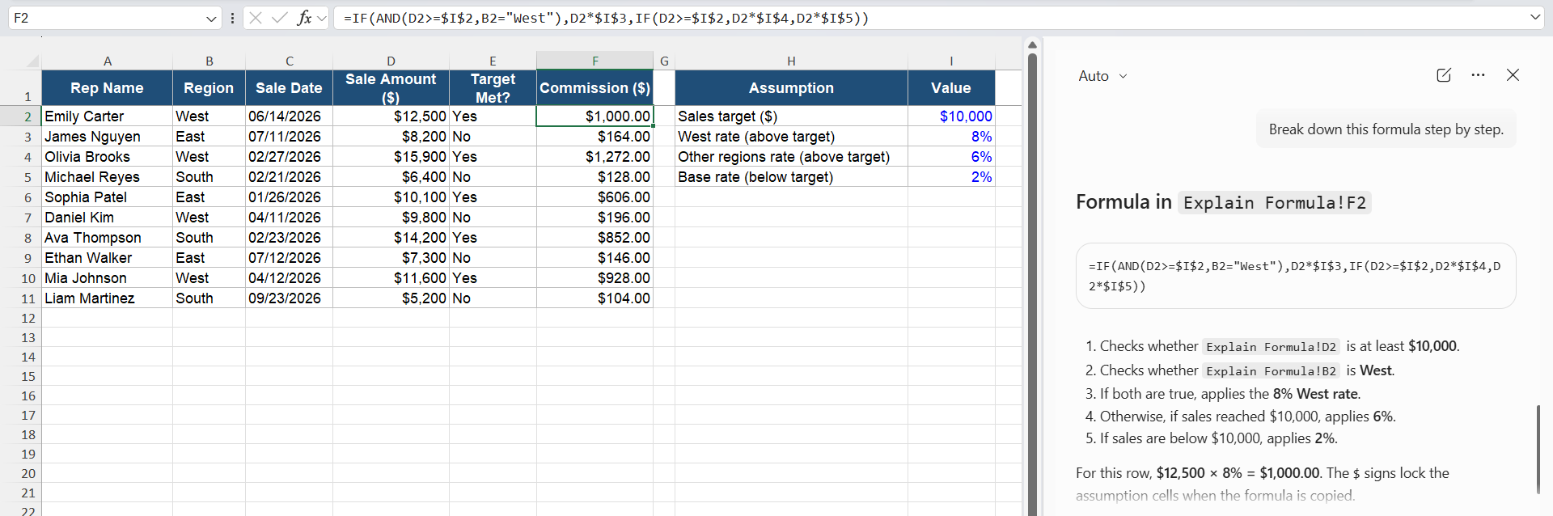This screenshot has width=1553, height=516.
Task: Start a new chat with compose icon
Action: pyautogui.click(x=1444, y=75)
